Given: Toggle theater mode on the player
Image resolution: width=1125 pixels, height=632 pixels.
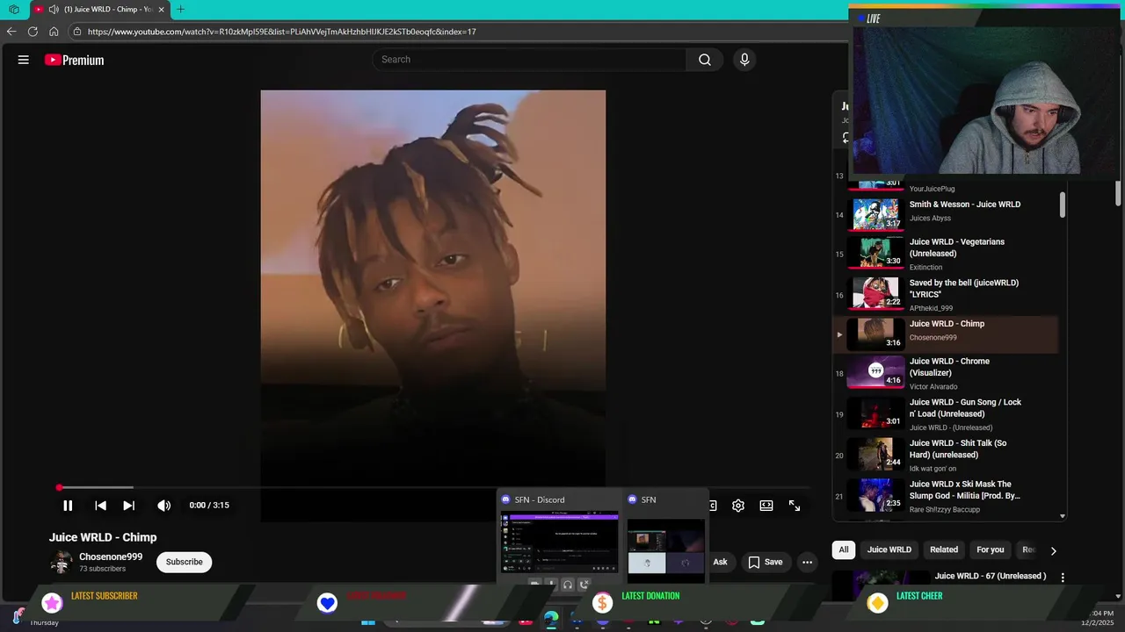Looking at the screenshot, I should (766, 506).
